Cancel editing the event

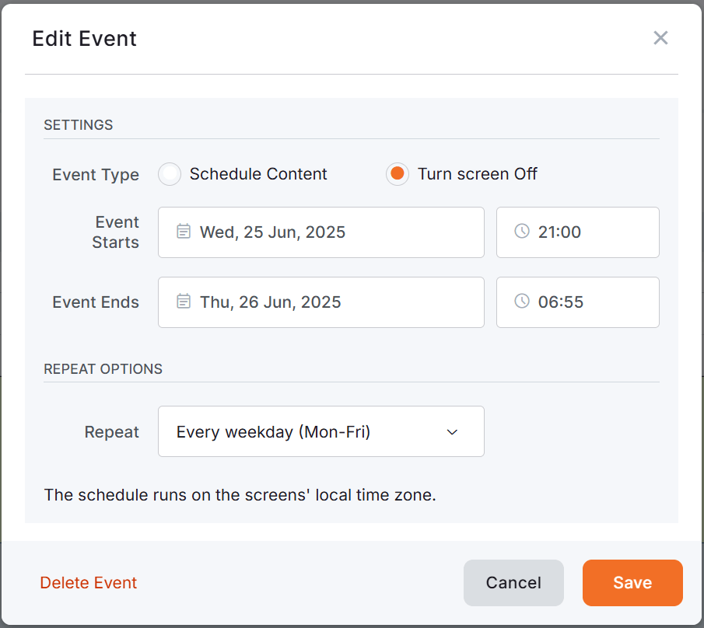(513, 583)
